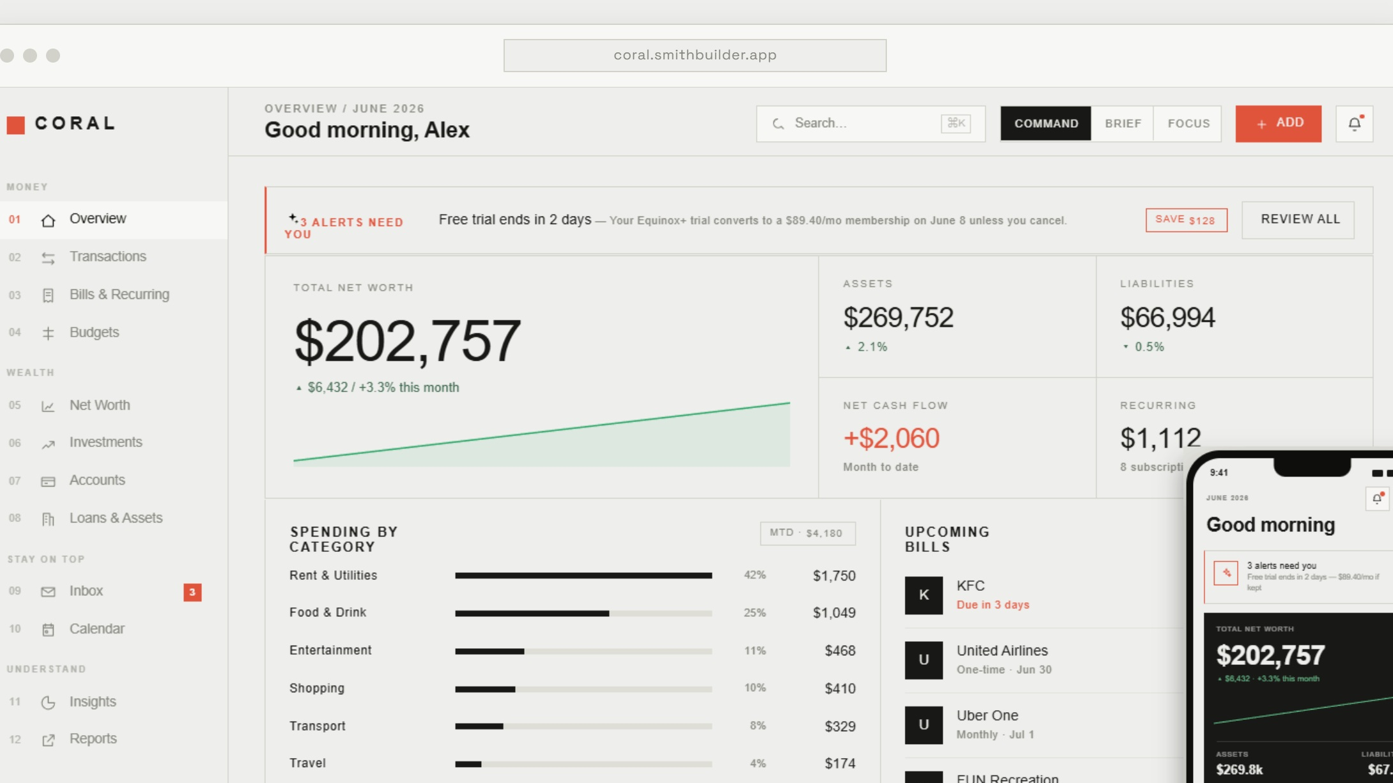
Task: Go to Investments in sidebar
Action: point(114,443)
